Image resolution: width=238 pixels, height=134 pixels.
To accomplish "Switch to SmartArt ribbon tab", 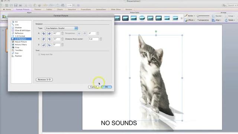I will (72, 9).
